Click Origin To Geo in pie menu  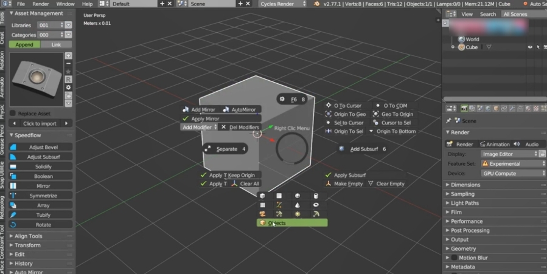346,114
